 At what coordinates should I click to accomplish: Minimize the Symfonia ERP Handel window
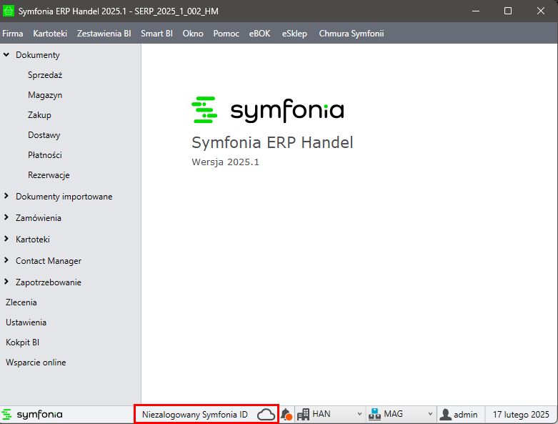(476, 11)
